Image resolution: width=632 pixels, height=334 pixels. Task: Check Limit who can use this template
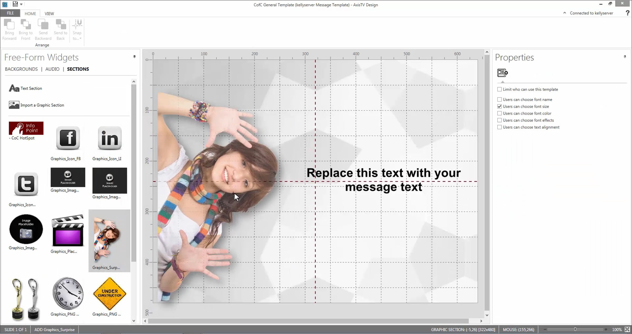(500, 89)
